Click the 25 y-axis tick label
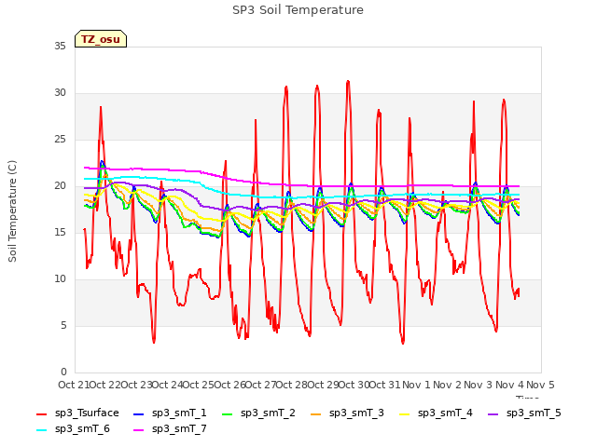This screenshot has height=447, width=597. click(x=60, y=140)
